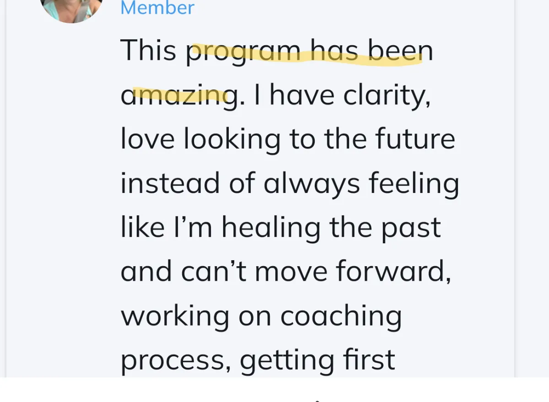
Task: Click the line "love looking to the future"
Action: coord(288,139)
